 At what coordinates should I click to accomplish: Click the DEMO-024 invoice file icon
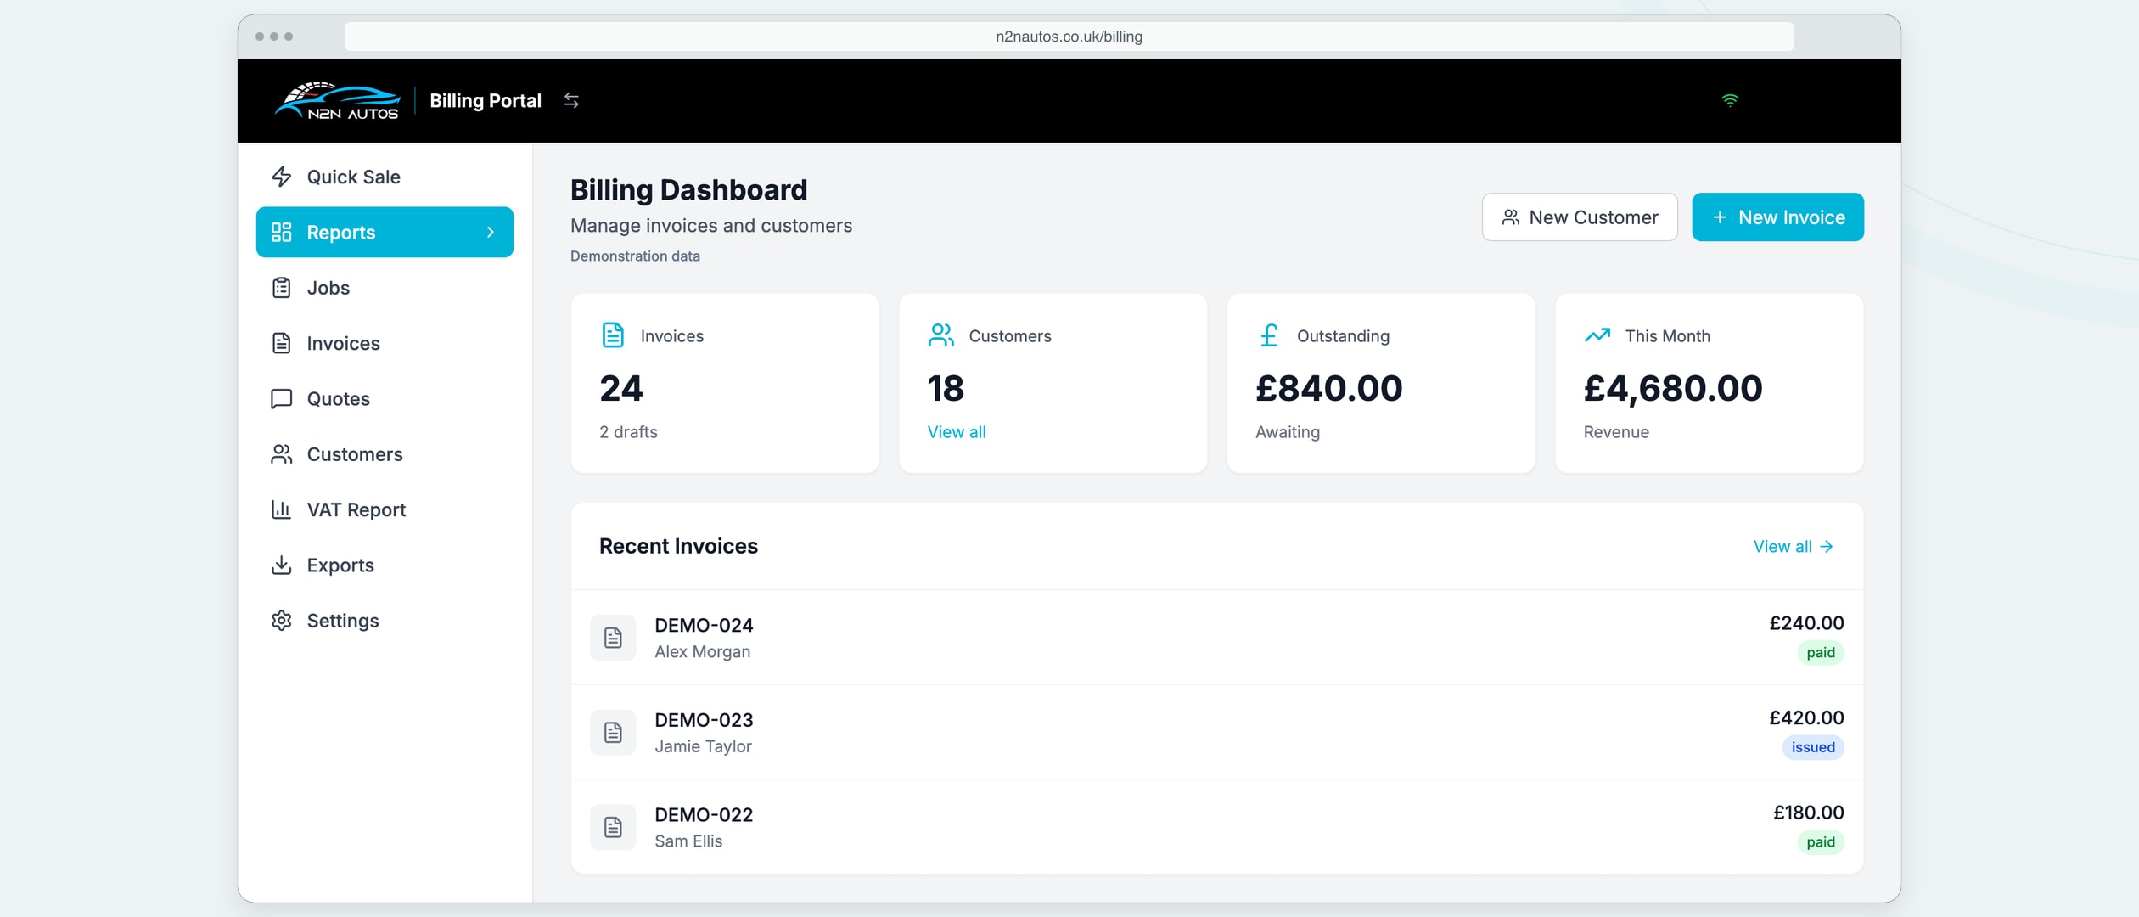click(613, 638)
